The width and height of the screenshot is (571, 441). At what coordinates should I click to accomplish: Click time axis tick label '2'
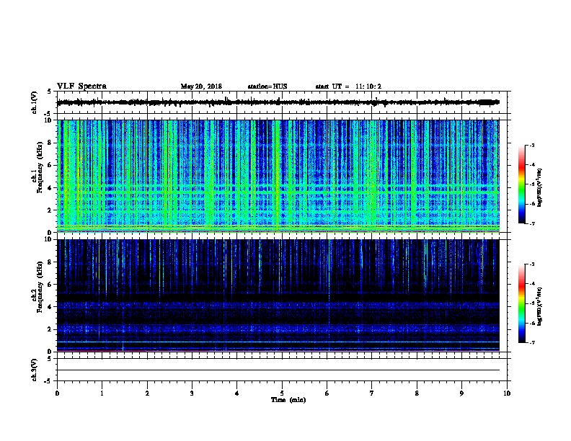click(x=147, y=393)
